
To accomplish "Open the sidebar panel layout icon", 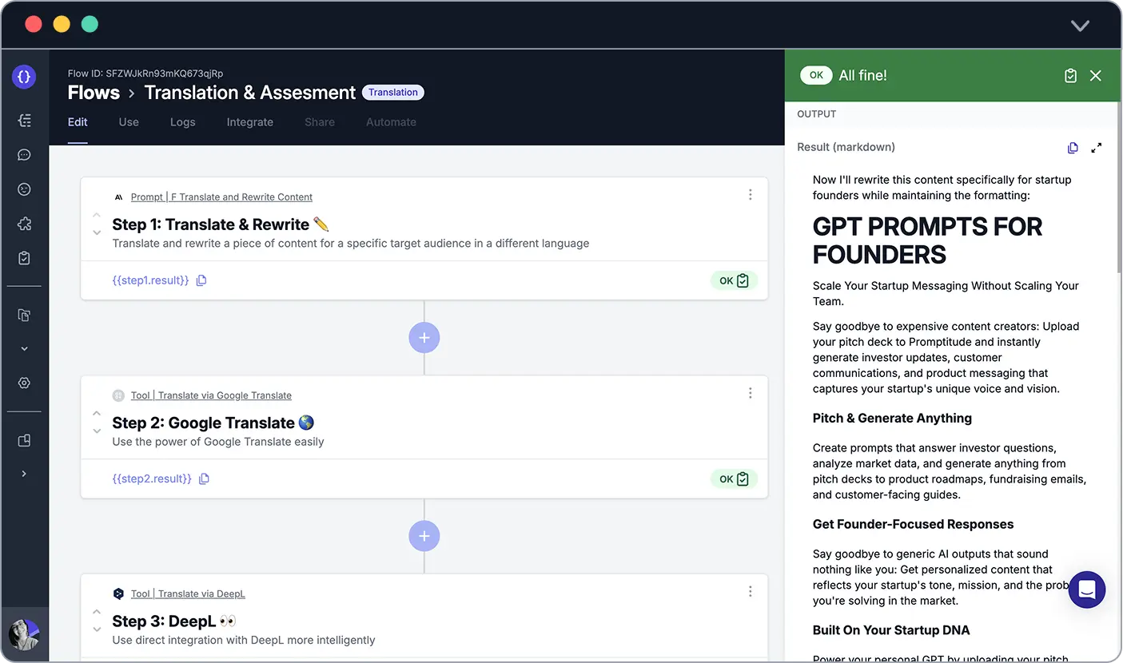I will pyautogui.click(x=24, y=440).
